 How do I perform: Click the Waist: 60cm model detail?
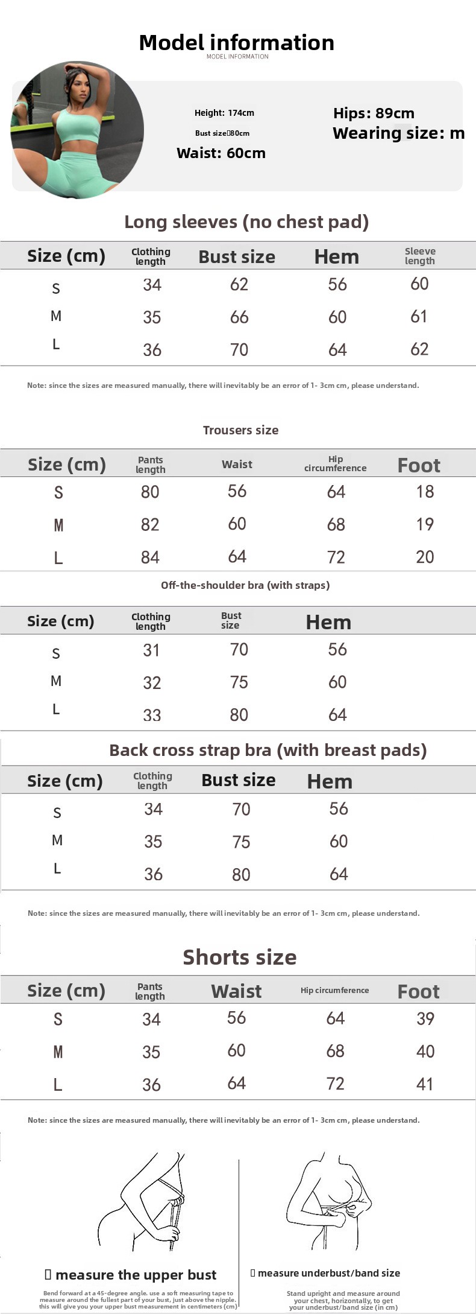tap(221, 153)
